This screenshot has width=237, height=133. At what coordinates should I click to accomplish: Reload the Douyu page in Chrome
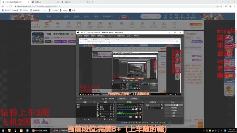(11, 6)
